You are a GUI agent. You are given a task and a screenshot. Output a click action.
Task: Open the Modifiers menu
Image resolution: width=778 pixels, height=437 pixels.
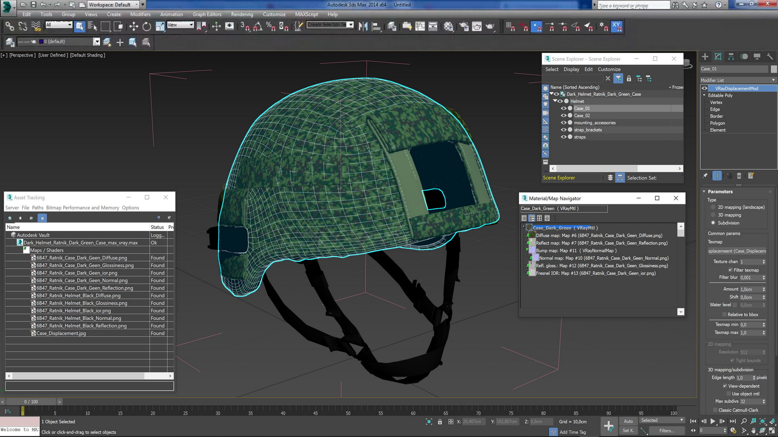(x=140, y=14)
